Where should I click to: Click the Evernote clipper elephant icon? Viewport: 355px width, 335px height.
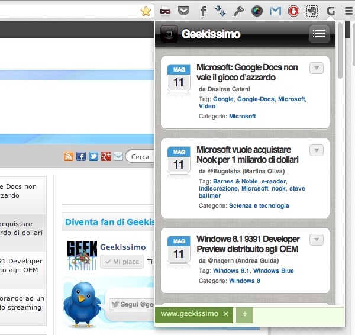pyautogui.click(x=312, y=11)
